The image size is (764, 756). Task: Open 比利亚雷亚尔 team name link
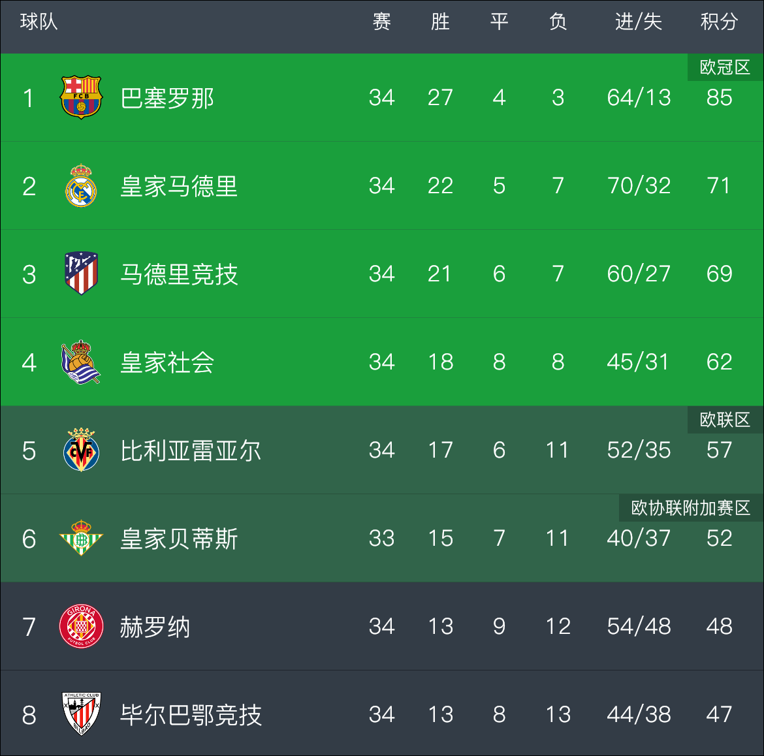click(191, 450)
